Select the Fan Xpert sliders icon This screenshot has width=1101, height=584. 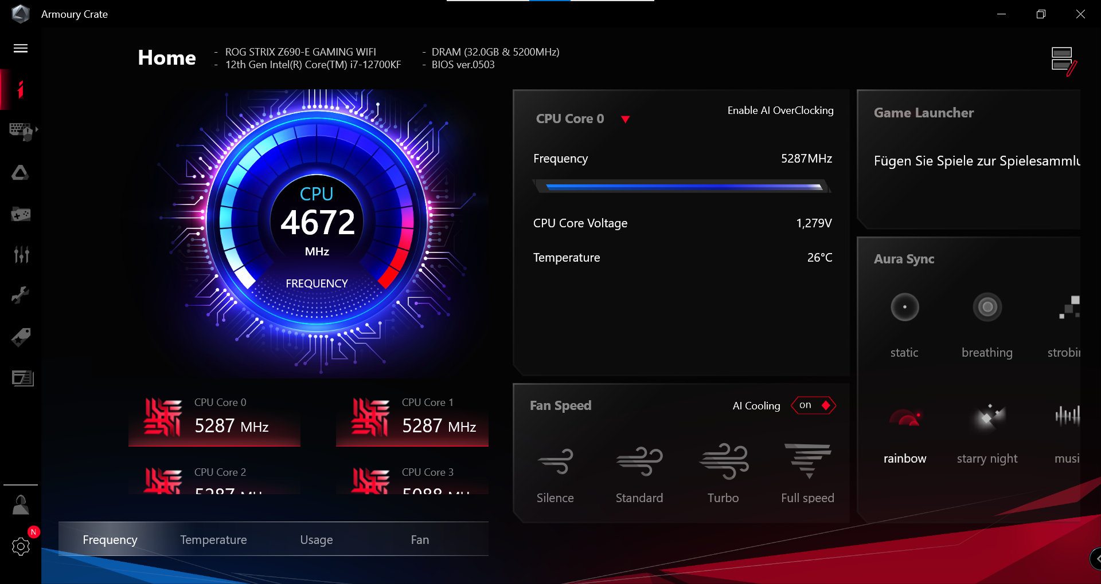(x=21, y=255)
